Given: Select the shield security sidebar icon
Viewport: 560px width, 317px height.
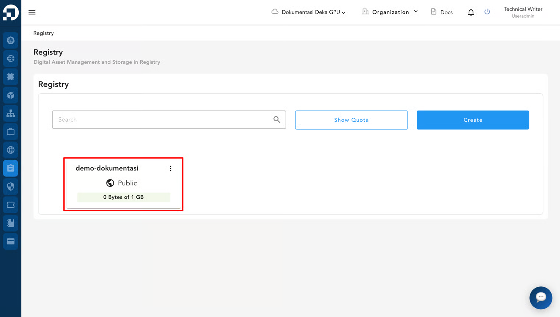Looking at the screenshot, I should click(x=11, y=187).
